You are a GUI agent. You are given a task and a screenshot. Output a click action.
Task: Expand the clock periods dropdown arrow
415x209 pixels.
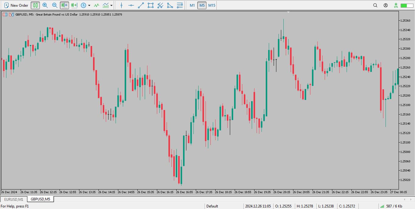[89, 5]
